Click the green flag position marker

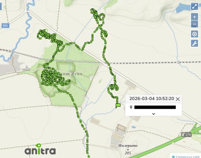tap(118, 106)
